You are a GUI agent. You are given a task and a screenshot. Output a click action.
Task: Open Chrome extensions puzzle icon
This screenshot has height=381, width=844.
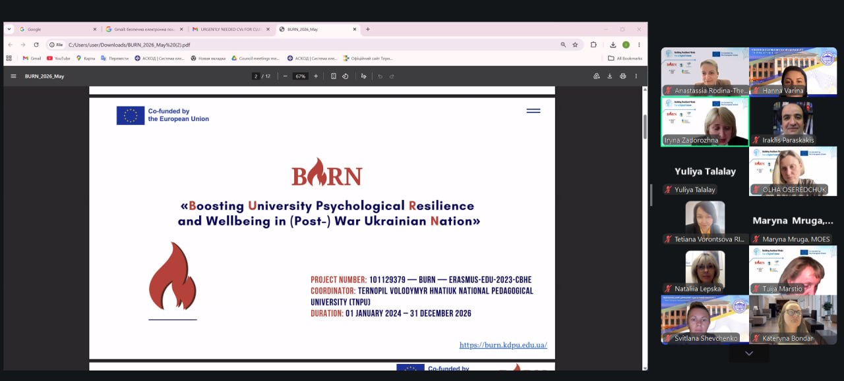click(x=593, y=45)
